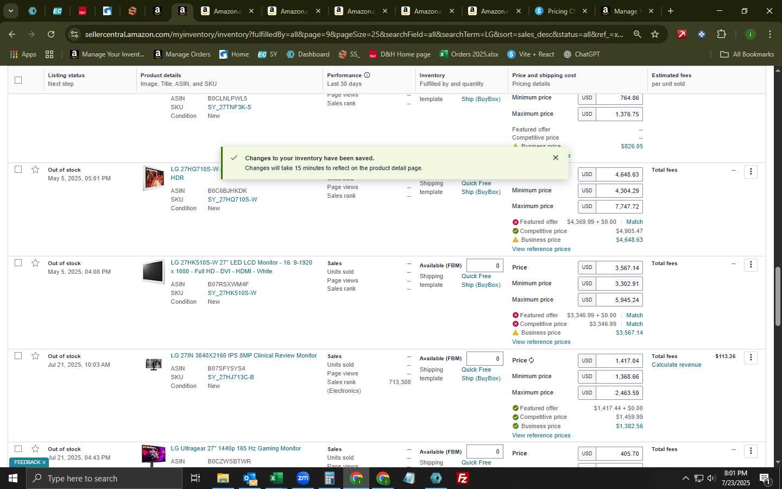782x489 pixels.
Task: View reference prices for SY_27HJ713C-B
Action: tap(541, 435)
